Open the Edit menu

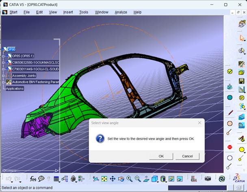click(39, 12)
